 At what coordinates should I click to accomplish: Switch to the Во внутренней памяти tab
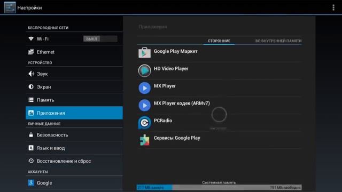tap(278, 41)
